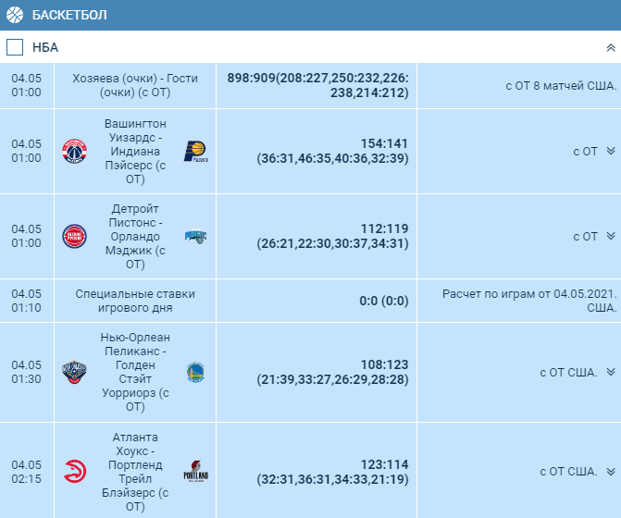This screenshot has width=621, height=518.
Task: Click the basketball icon in the header
Action: (15, 15)
